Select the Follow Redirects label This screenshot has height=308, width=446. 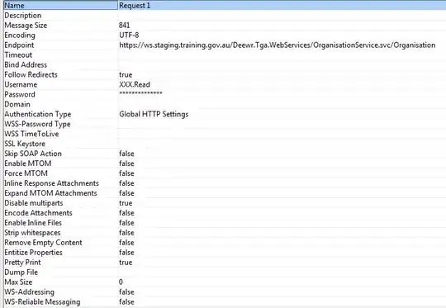[31, 75]
